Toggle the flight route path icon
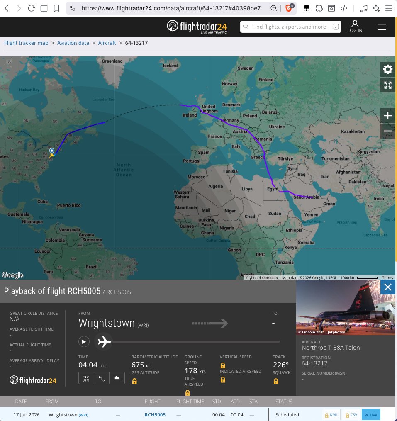This screenshot has height=421, width=397. pyautogui.click(x=102, y=378)
